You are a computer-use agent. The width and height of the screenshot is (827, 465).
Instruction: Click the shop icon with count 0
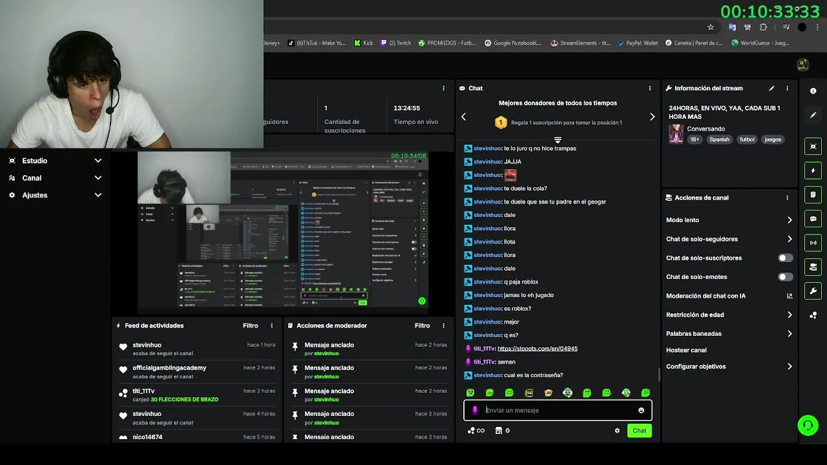click(x=498, y=431)
